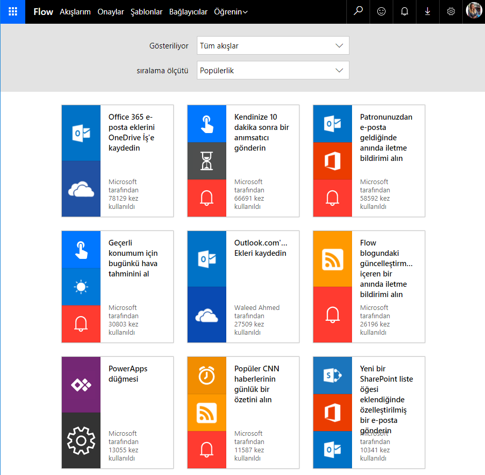
Task: Click RSS icon on Popüler CNN card
Action: click(207, 413)
